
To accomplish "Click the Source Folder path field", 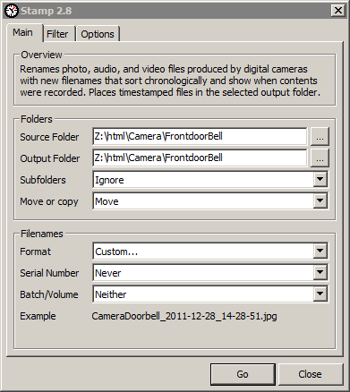I will tap(200, 136).
